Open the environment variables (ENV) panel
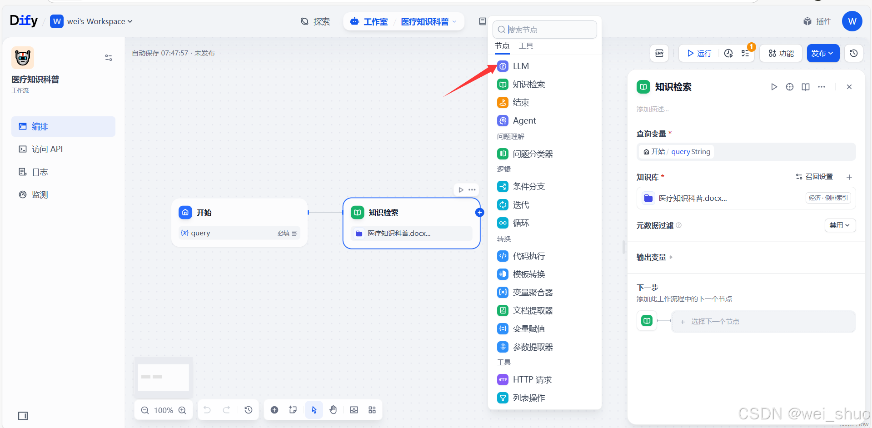This screenshot has height=428, width=872. pos(659,53)
